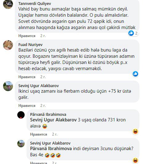
Task: Click the Sevinj Ugur Alakbarov author name on the flerbarn comment
Action: [39, 86]
